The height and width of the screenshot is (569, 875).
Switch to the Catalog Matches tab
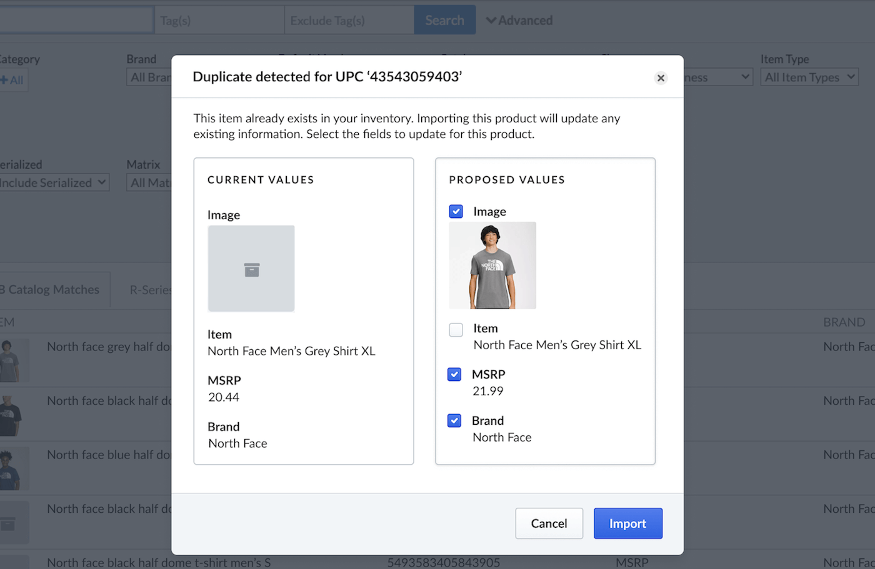[x=54, y=289]
